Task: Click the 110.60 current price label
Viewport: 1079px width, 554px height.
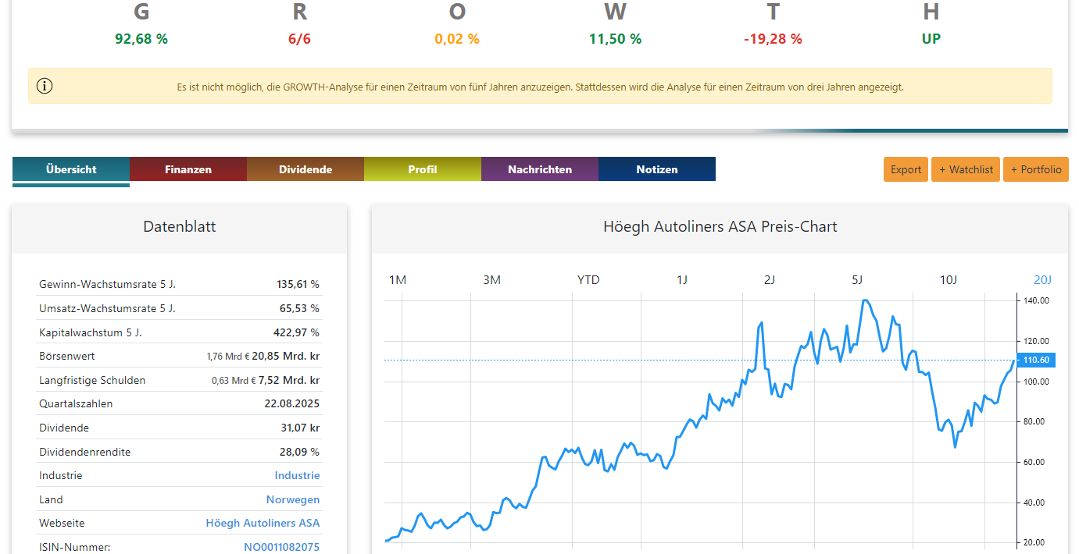Action: (x=1035, y=360)
